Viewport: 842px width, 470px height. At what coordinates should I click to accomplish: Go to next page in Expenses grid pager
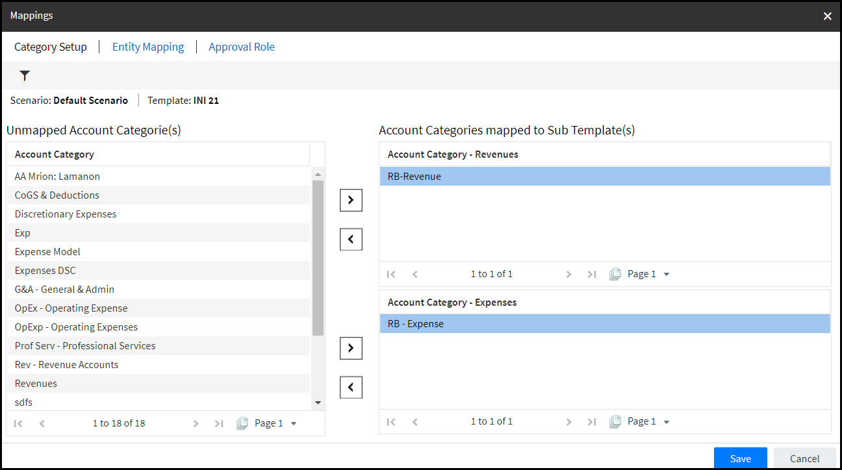(x=568, y=422)
